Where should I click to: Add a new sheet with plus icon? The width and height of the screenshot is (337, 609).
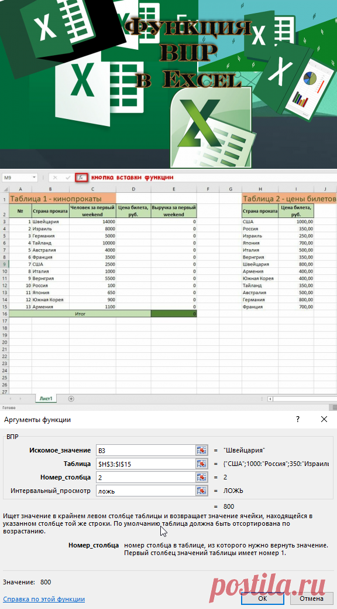coord(71,399)
